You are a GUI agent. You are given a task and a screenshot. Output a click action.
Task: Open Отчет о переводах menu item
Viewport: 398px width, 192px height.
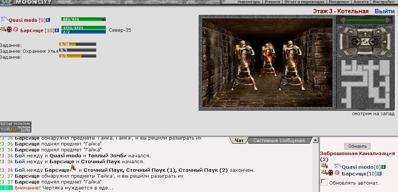pos(304,2)
